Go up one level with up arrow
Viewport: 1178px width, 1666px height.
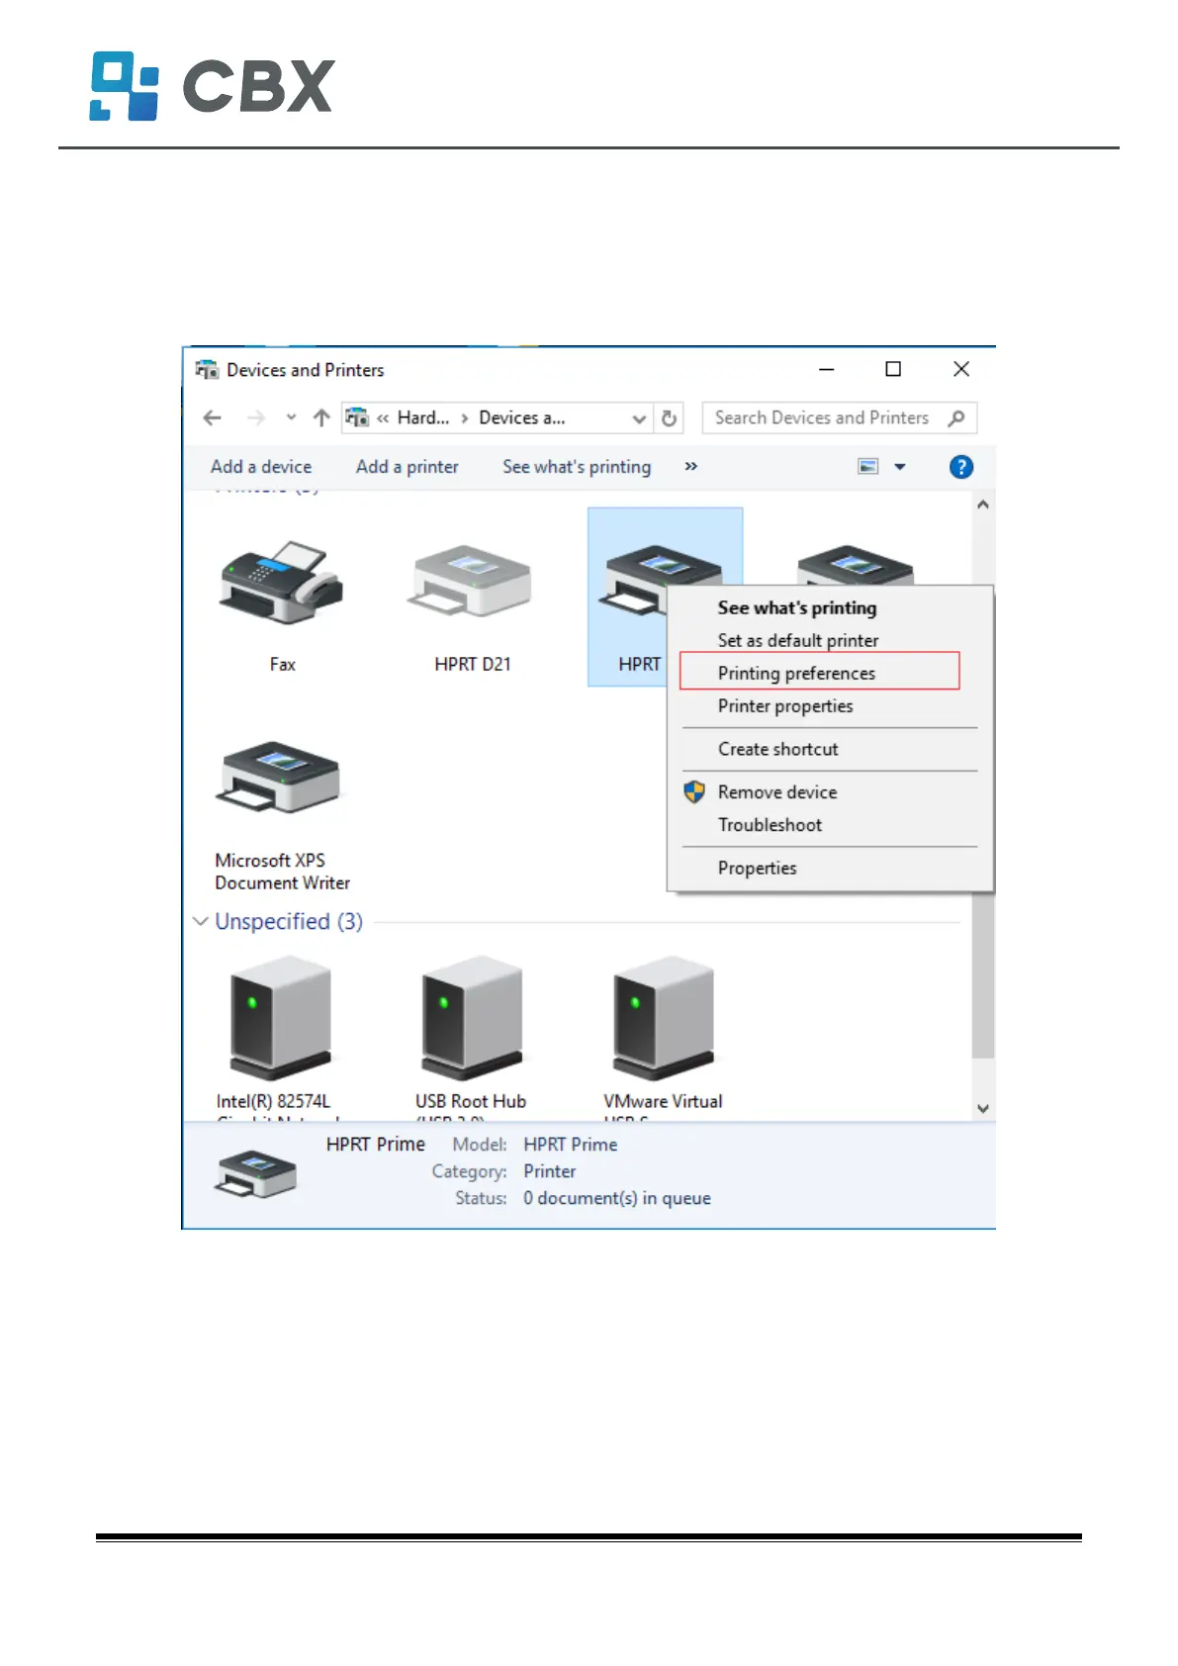pyautogui.click(x=321, y=418)
